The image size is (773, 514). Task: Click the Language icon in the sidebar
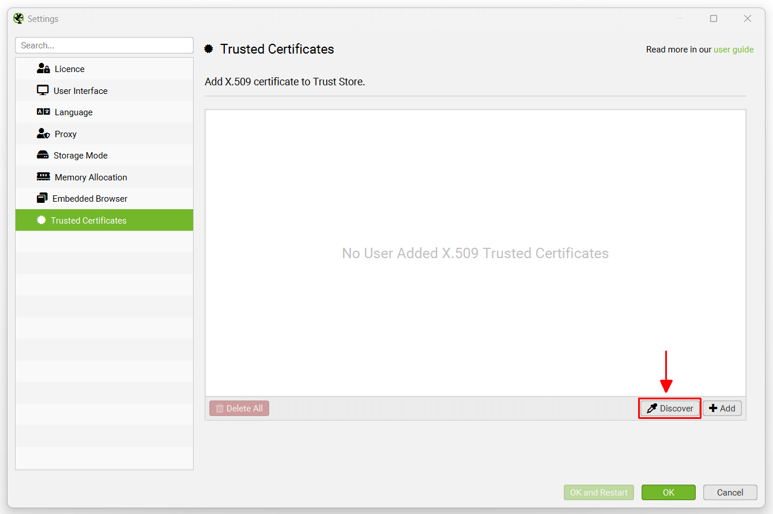pos(43,112)
